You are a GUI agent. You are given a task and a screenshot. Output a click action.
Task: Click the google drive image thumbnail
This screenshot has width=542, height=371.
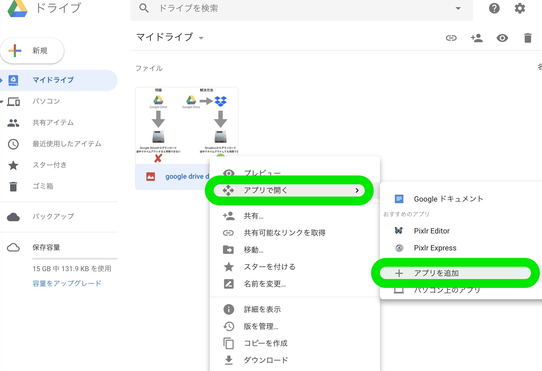pyautogui.click(x=187, y=126)
